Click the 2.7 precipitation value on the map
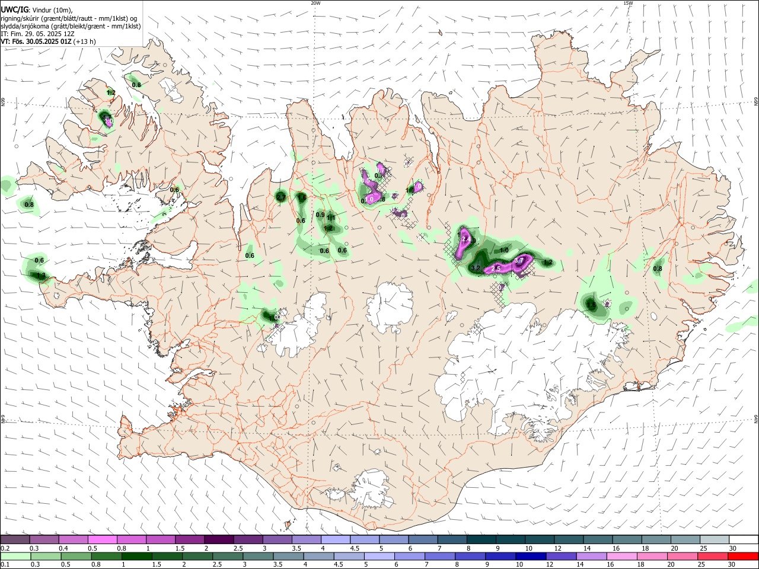Screen dimensions: 759x569 [x=281, y=197]
